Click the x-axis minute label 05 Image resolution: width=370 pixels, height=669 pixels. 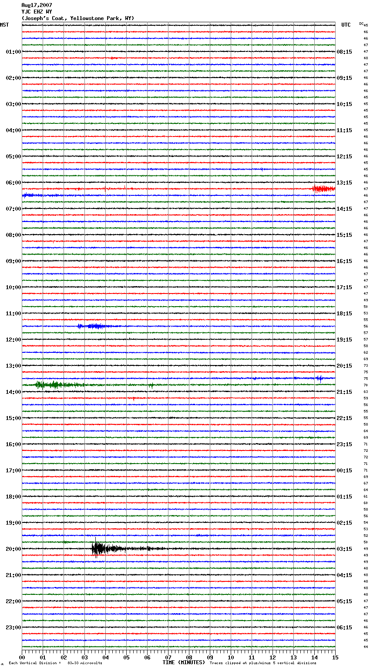click(126, 657)
